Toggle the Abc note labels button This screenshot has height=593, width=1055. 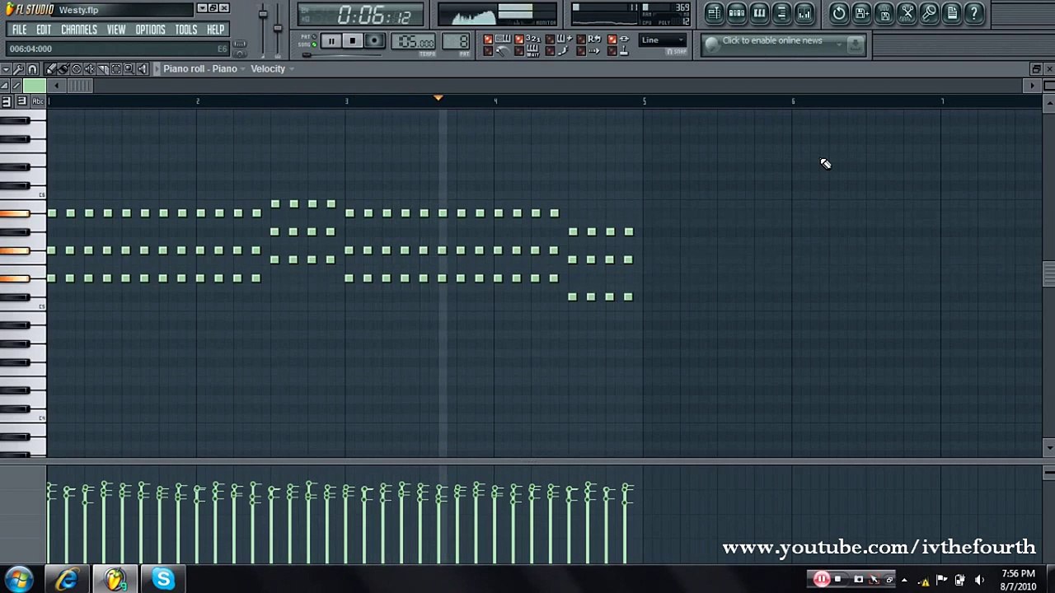click(x=38, y=101)
